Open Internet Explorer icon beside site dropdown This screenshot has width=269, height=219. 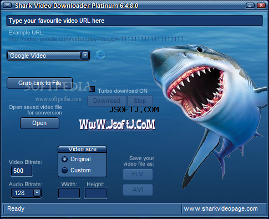[x=100, y=55]
